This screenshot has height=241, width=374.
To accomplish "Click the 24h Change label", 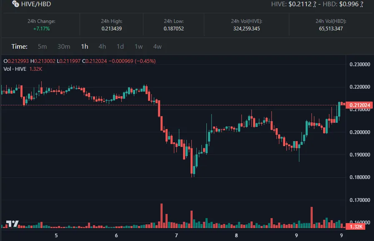I will click(x=42, y=21).
